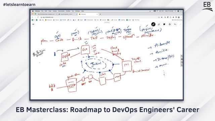Click the handwritten 'plan' pipeline stage

coord(44,41)
